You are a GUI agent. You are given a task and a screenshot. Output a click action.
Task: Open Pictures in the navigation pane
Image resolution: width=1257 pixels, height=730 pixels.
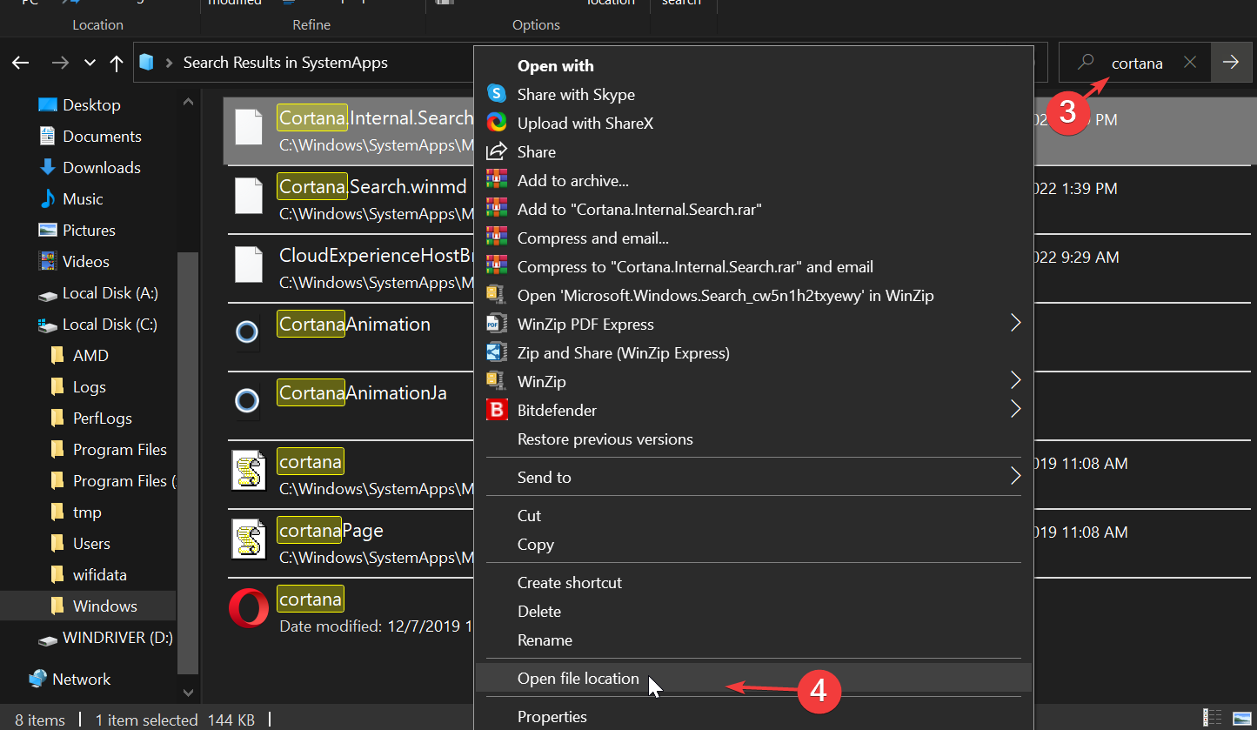(89, 230)
